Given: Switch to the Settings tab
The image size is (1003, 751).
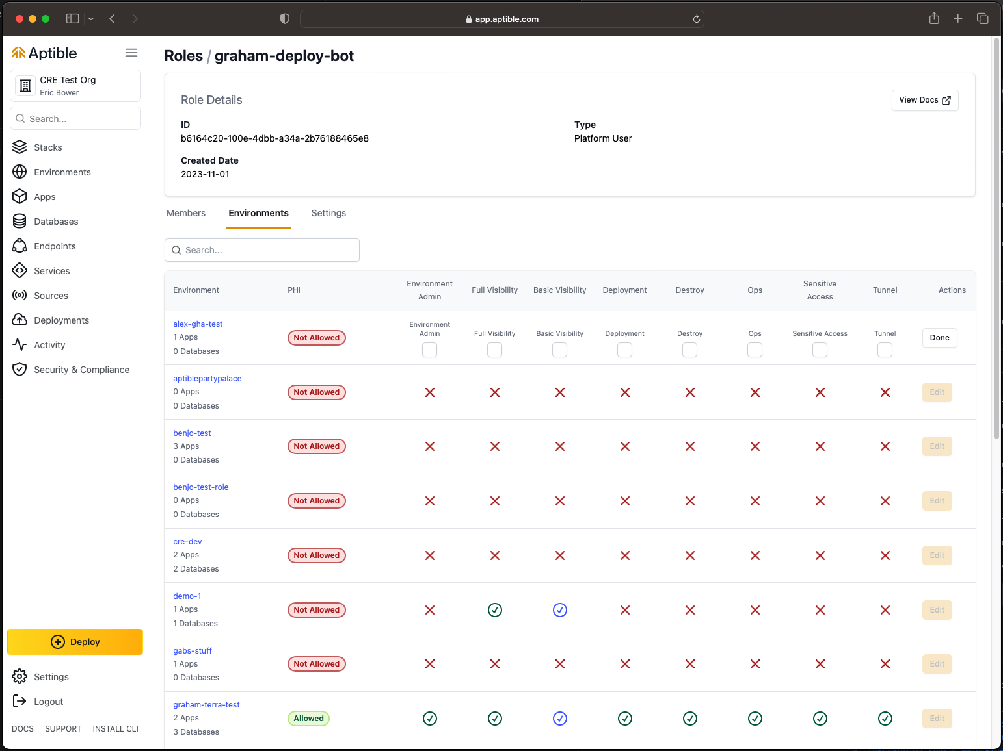Looking at the screenshot, I should [x=328, y=213].
